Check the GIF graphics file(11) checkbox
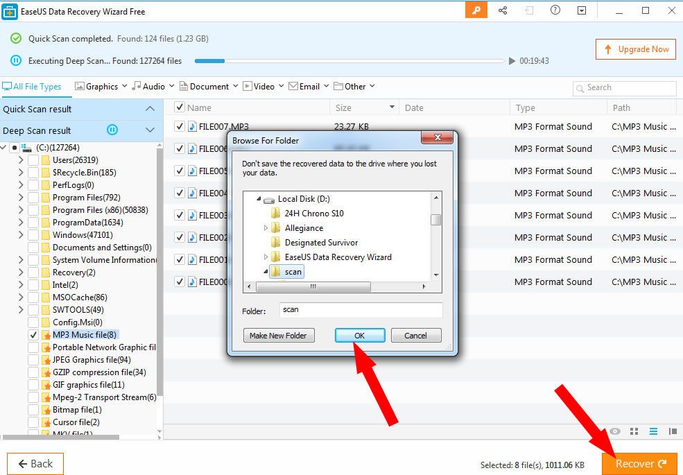 point(33,385)
